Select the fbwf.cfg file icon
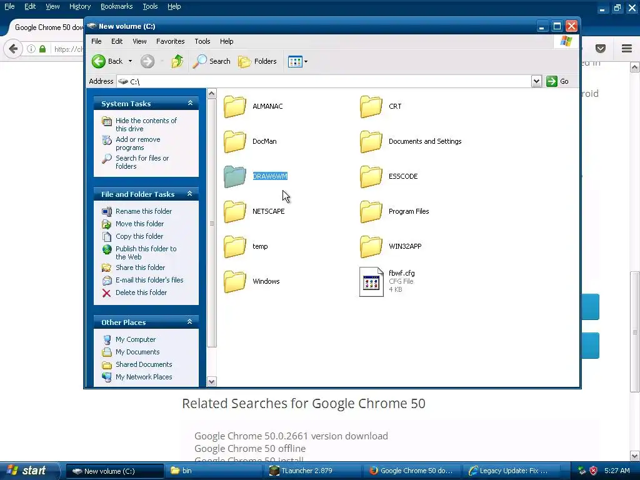 tap(371, 282)
